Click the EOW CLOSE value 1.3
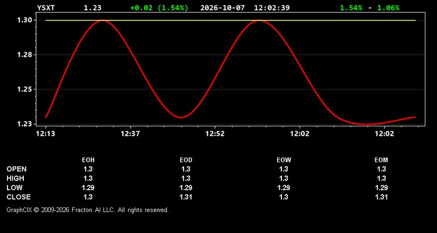This screenshot has height=233, width=437. click(x=284, y=197)
